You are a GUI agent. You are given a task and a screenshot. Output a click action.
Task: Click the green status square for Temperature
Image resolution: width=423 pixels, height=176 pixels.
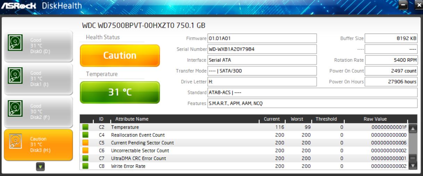(85, 127)
